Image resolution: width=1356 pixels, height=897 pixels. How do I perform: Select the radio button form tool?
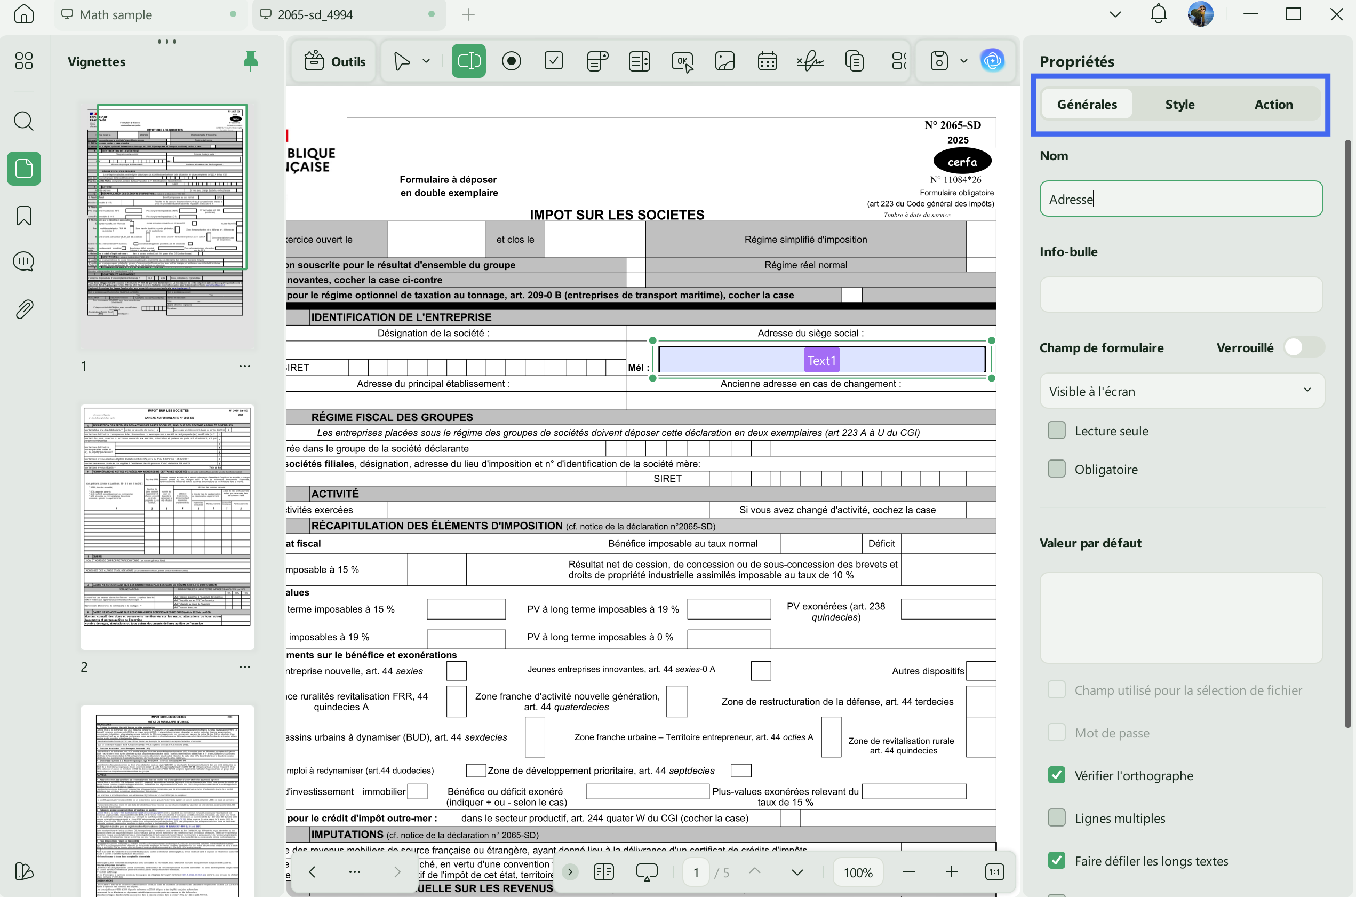[x=511, y=61]
